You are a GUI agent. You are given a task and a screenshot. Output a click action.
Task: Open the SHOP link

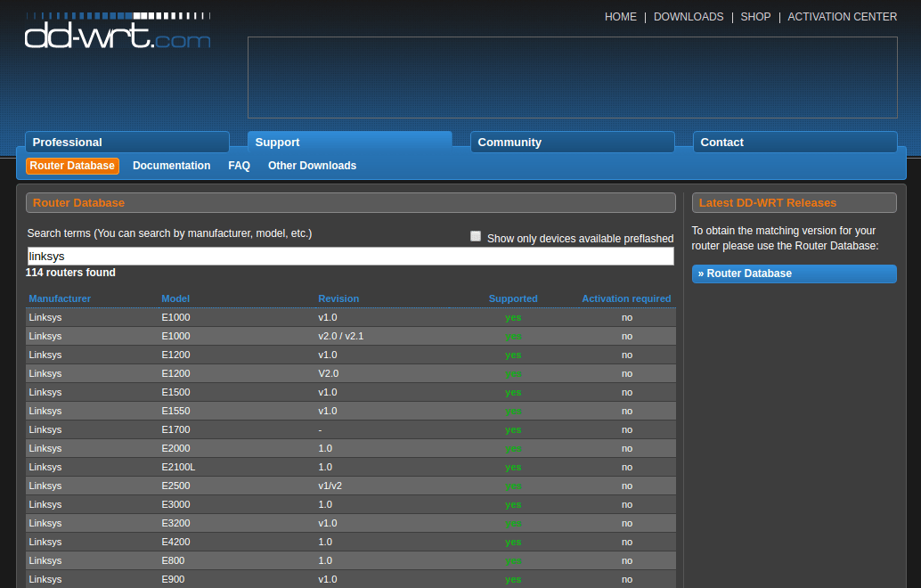click(755, 17)
